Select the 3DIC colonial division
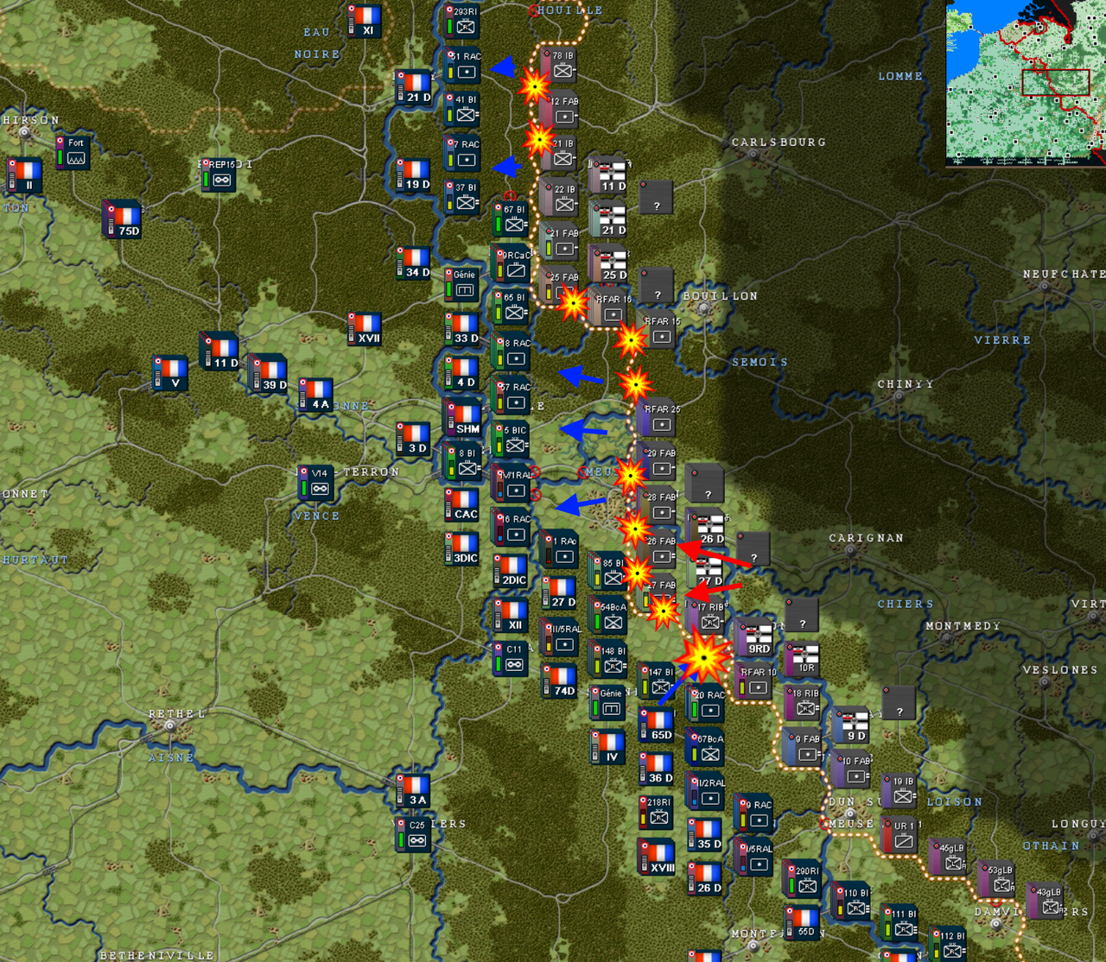1106x962 pixels. pyautogui.click(x=462, y=549)
